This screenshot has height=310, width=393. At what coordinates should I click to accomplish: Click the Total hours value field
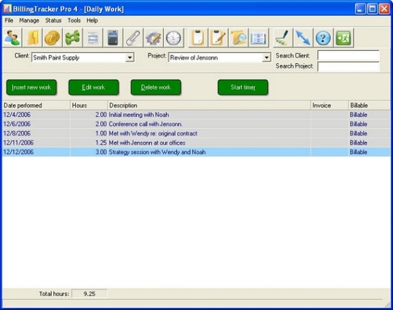(x=90, y=294)
